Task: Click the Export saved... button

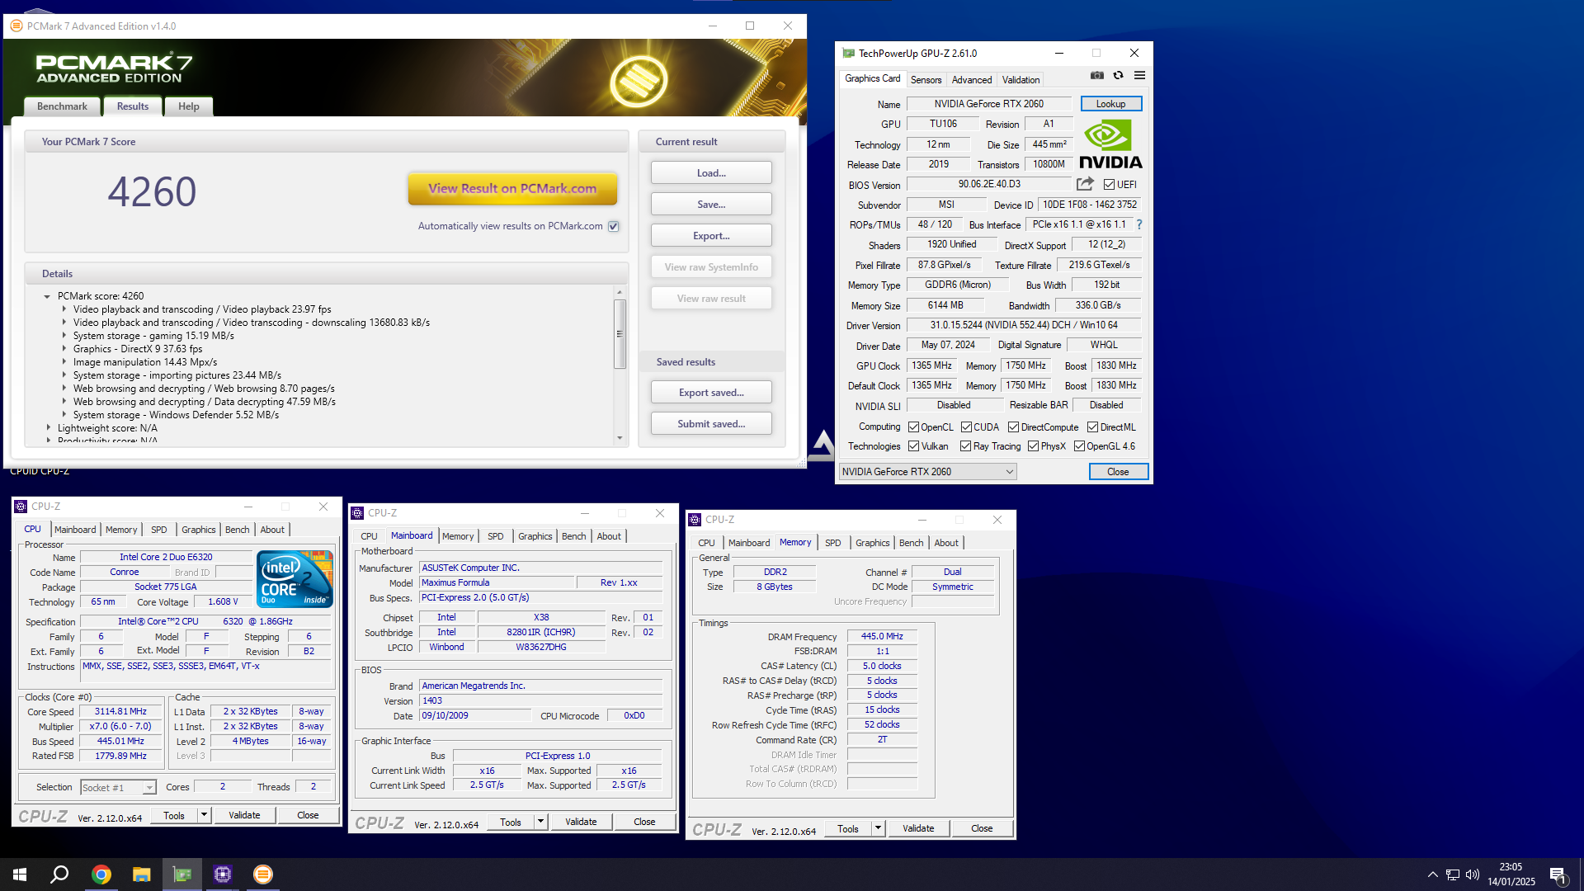Action: [711, 393]
